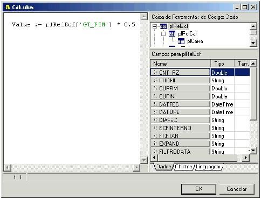The image size is (261, 199).
Task: Select the CUPFIM field row
Action: (x=200, y=88)
